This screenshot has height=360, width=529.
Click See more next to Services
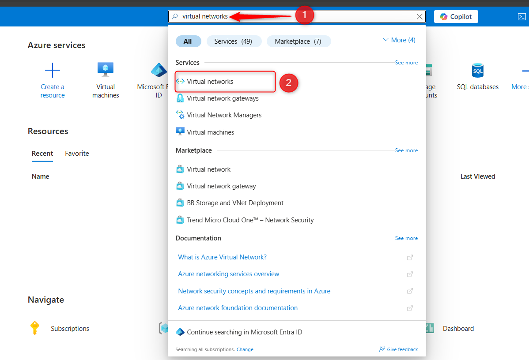[x=406, y=63]
